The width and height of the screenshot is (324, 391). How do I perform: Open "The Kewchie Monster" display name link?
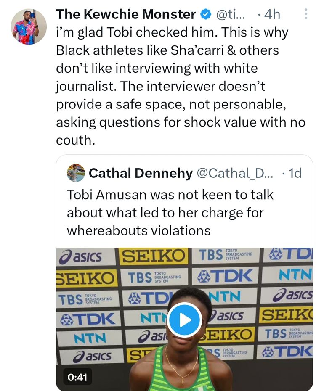[125, 15]
